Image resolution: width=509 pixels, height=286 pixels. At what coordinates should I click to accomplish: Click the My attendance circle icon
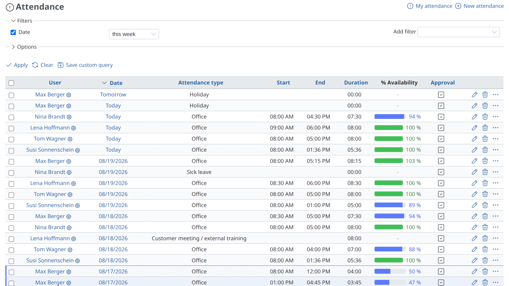pos(410,6)
